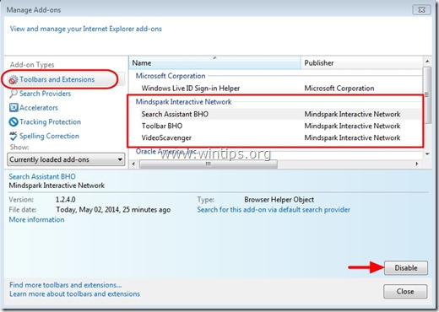Click the Spelling Correction ABC icon
Image resolution: width=439 pixels, height=312 pixels.
14,136
